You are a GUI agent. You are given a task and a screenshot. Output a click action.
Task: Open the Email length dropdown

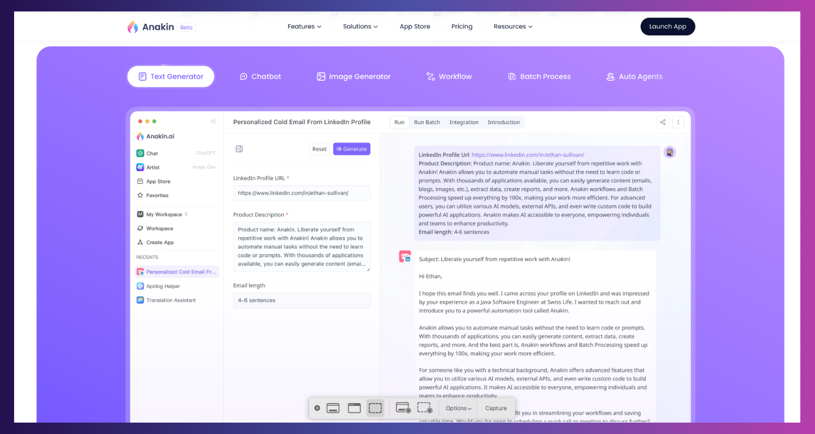pyautogui.click(x=302, y=300)
